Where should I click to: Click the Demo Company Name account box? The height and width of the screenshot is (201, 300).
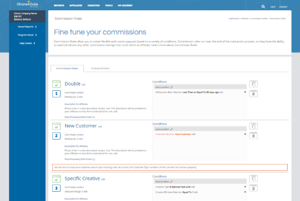pos(27,16)
